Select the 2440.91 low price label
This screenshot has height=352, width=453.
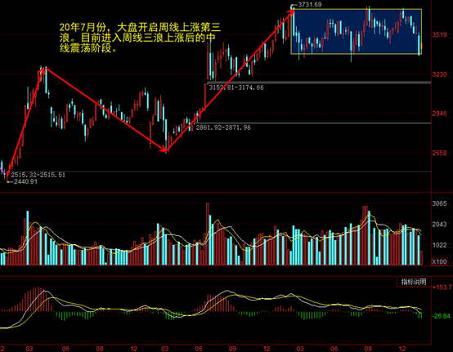tap(25, 181)
